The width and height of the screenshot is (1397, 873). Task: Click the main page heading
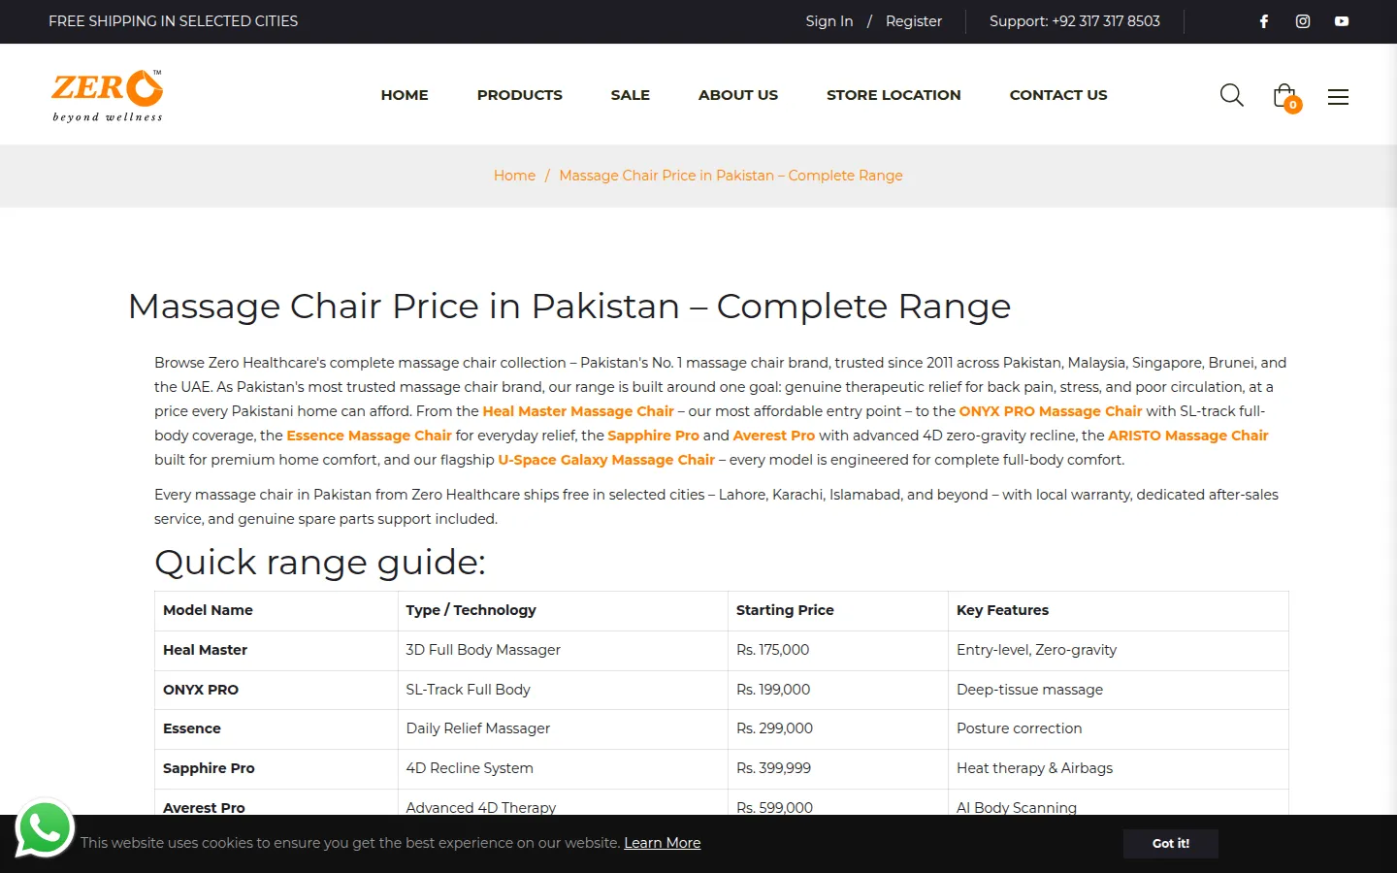coord(569,307)
